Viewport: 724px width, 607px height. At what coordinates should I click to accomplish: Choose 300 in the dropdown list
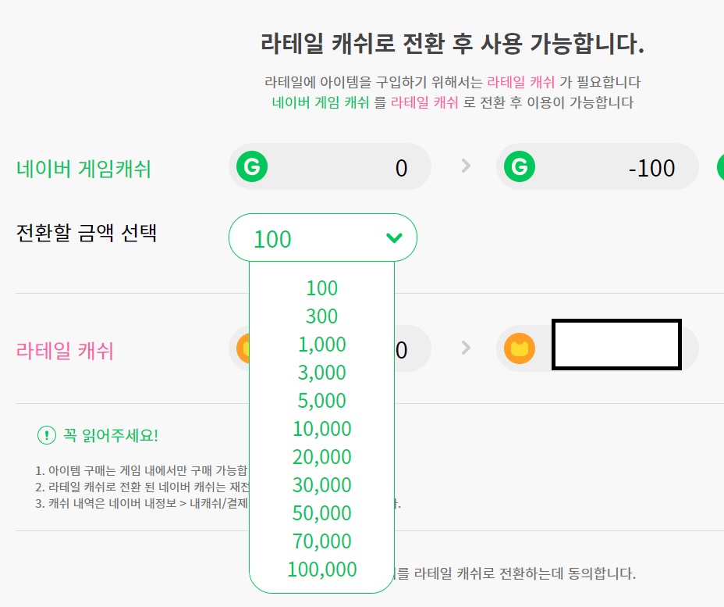click(x=321, y=316)
